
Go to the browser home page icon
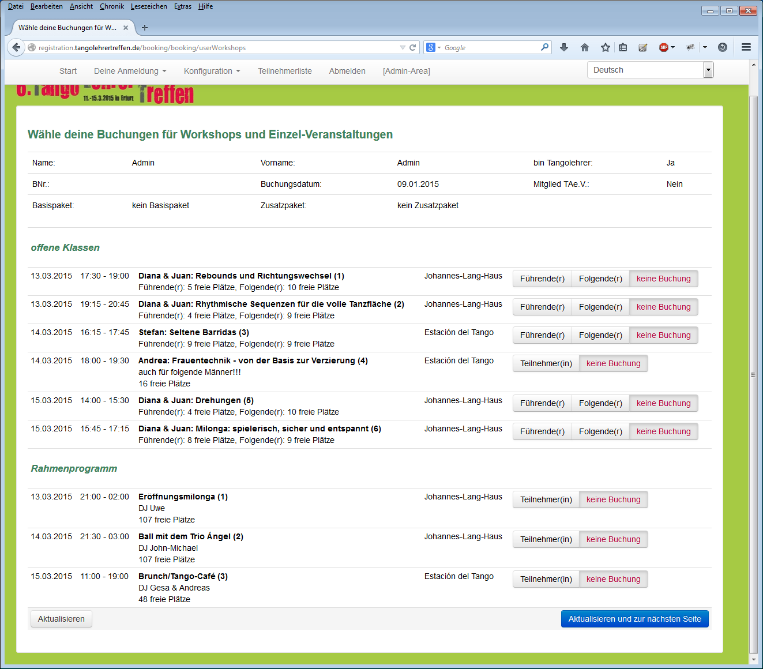pyautogui.click(x=584, y=47)
